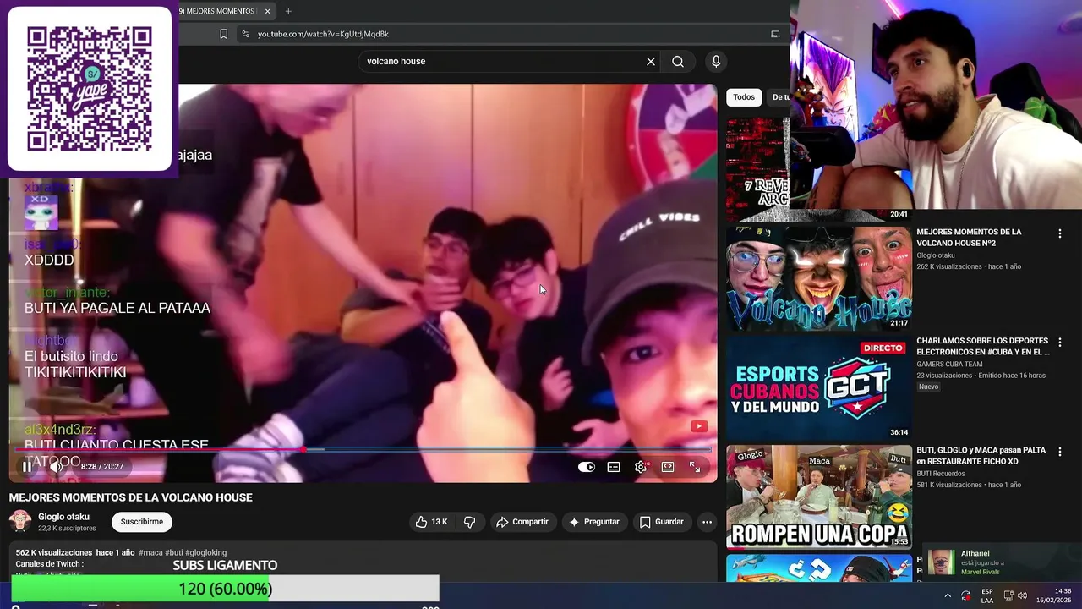Like the video (13 K)
Viewport: 1082px width, 609px height.
pyautogui.click(x=431, y=522)
